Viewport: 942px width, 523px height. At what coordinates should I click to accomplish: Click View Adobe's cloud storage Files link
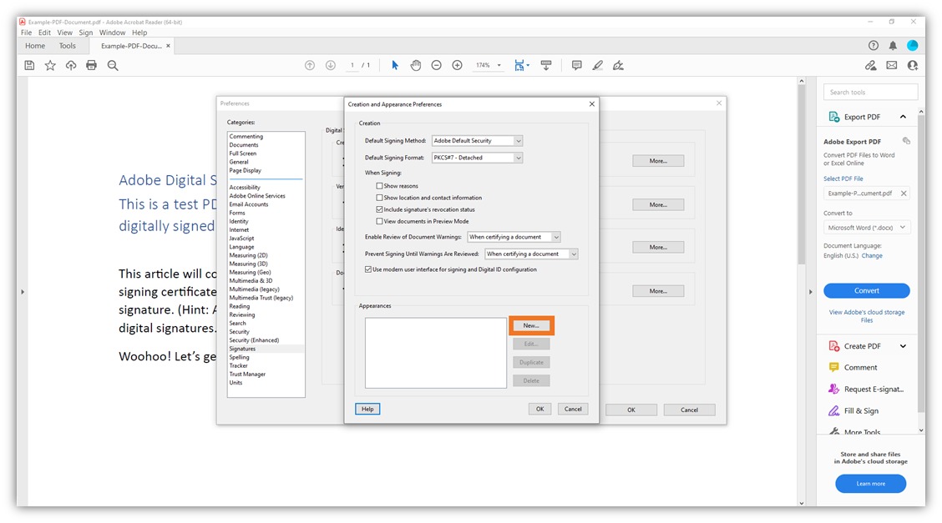(x=867, y=316)
